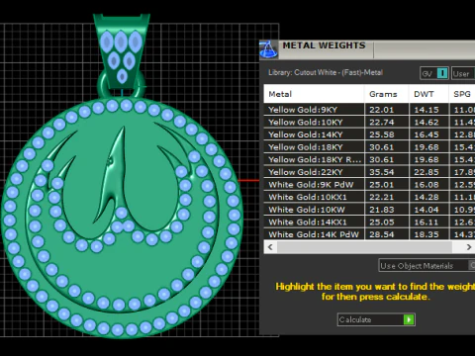Click the horizontal scrollbar track of table
This screenshot has height=356, width=475.
(364, 247)
